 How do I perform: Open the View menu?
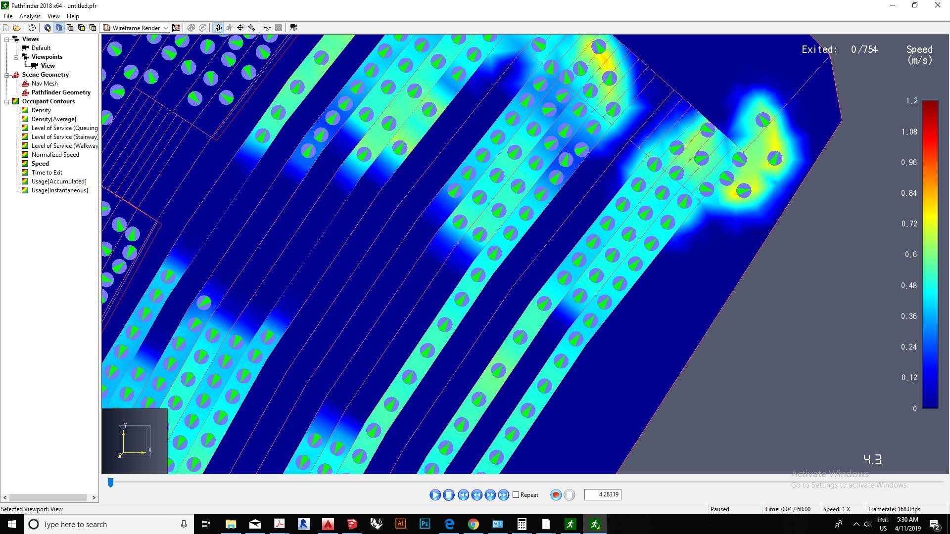point(53,16)
